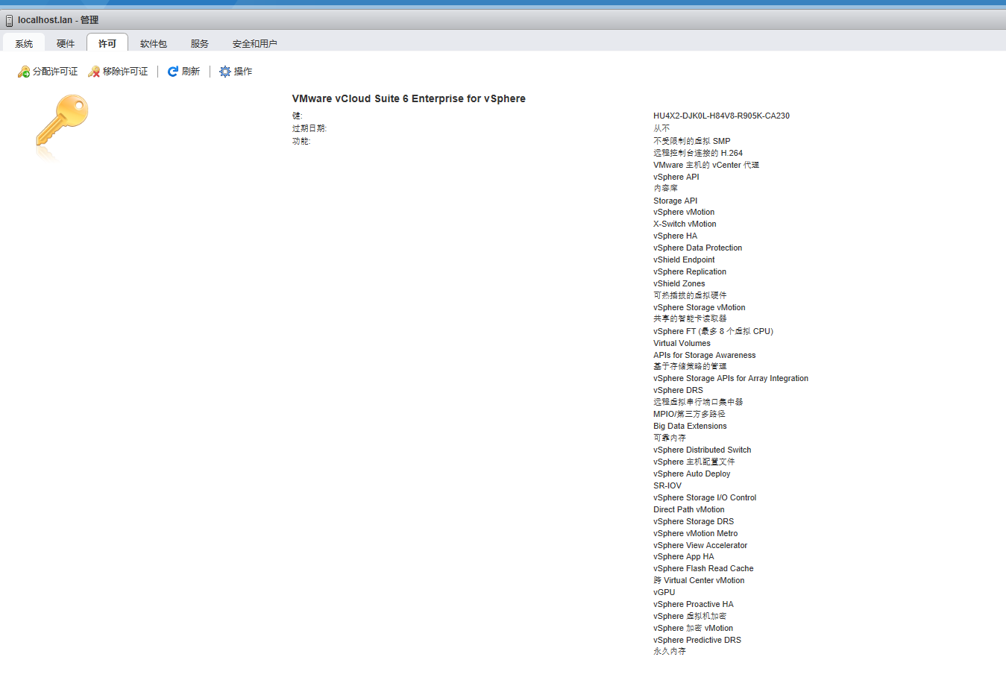This screenshot has width=1006, height=695.
Task: Click the '键:' label
Action: click(297, 116)
